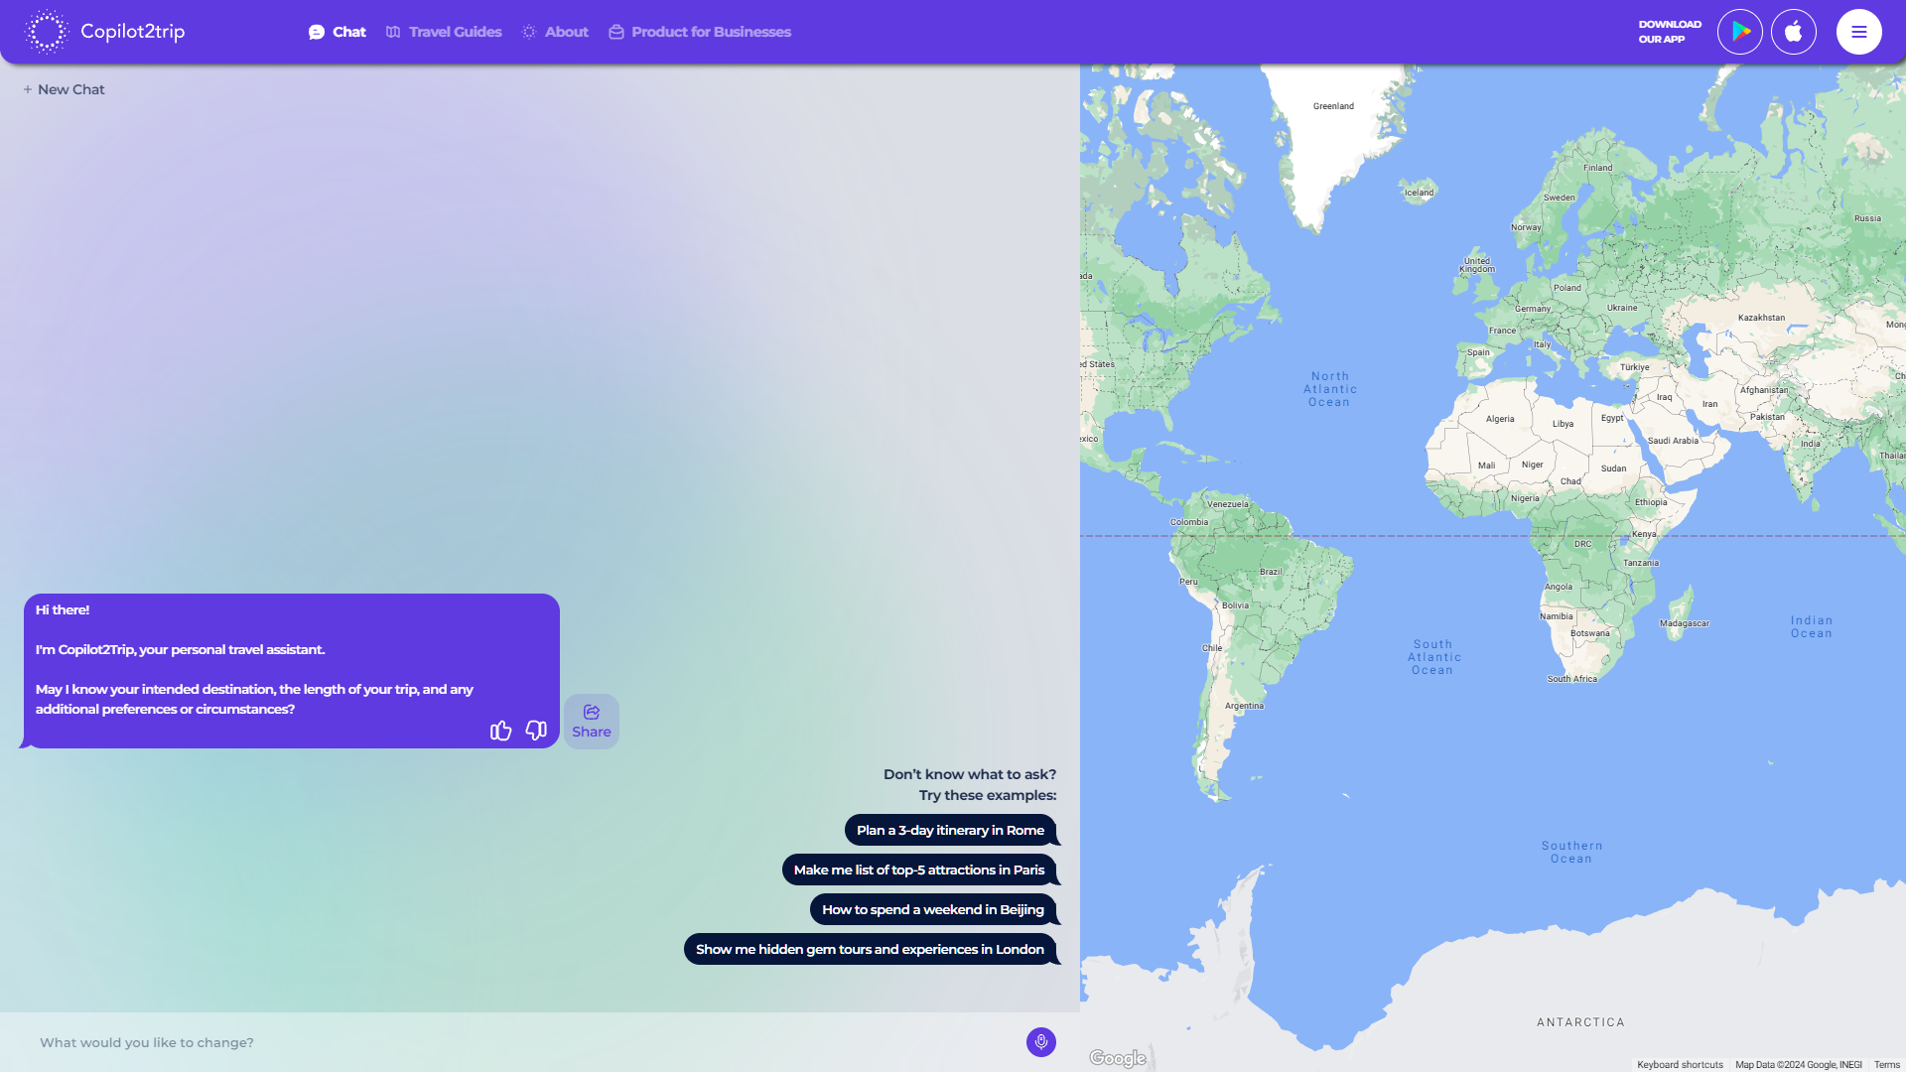Select "Plan a 3-day itinerary in Rome"
The height and width of the screenshot is (1072, 1906).
point(950,830)
